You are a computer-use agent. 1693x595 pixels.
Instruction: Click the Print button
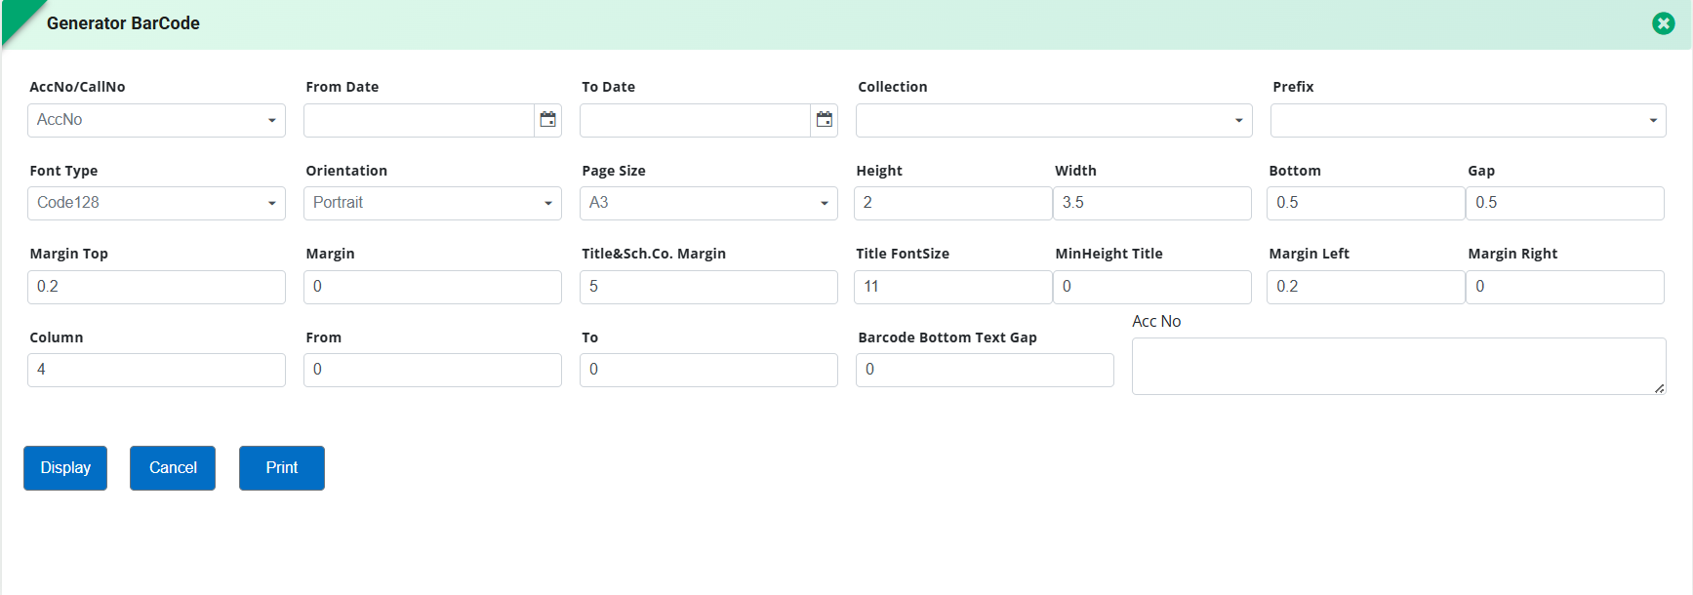point(282,468)
